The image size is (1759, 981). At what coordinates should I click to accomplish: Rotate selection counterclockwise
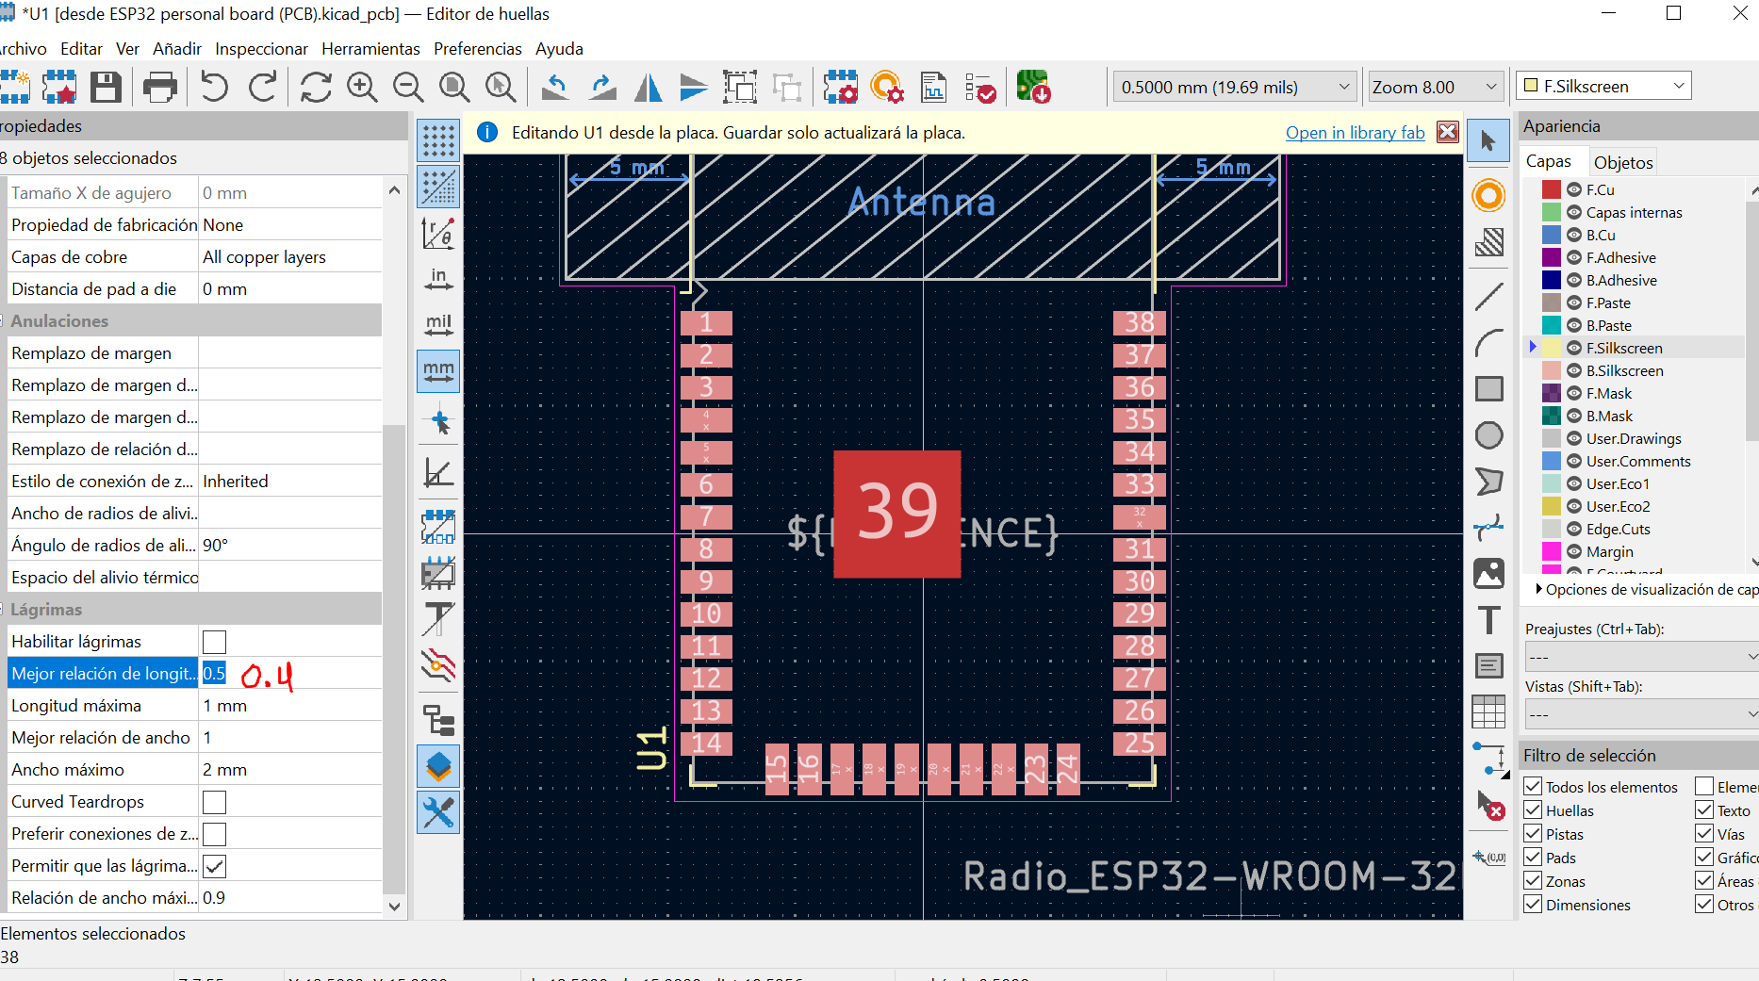click(555, 88)
